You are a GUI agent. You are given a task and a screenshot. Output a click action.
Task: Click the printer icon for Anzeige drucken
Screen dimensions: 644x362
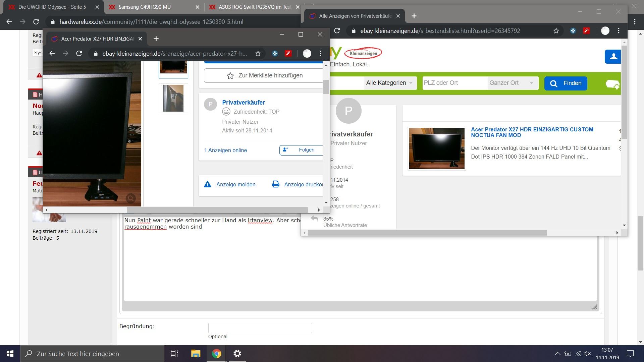tap(276, 184)
